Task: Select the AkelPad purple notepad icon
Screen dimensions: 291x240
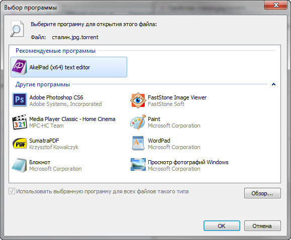Action: 19,67
